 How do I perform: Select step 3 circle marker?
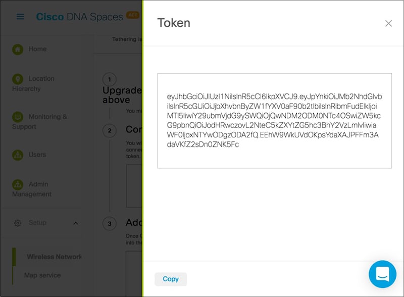(x=110, y=224)
